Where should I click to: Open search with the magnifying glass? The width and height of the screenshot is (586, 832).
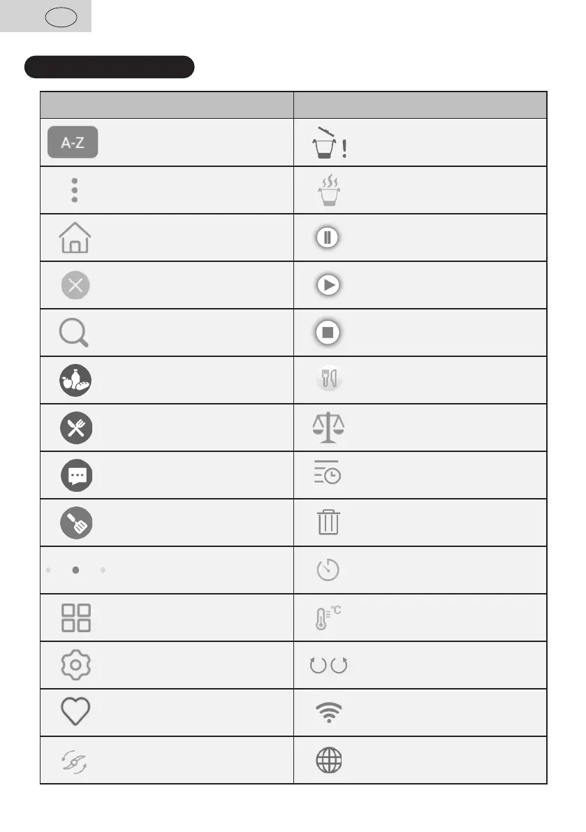click(x=74, y=333)
